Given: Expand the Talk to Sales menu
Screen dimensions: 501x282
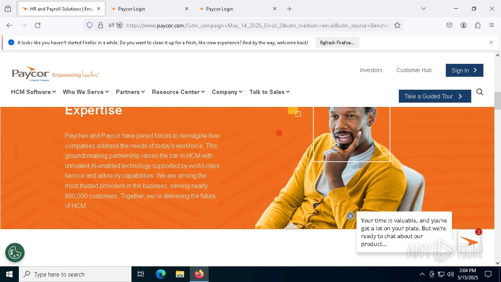Looking at the screenshot, I should [x=269, y=92].
